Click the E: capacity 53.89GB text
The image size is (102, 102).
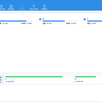92,24
